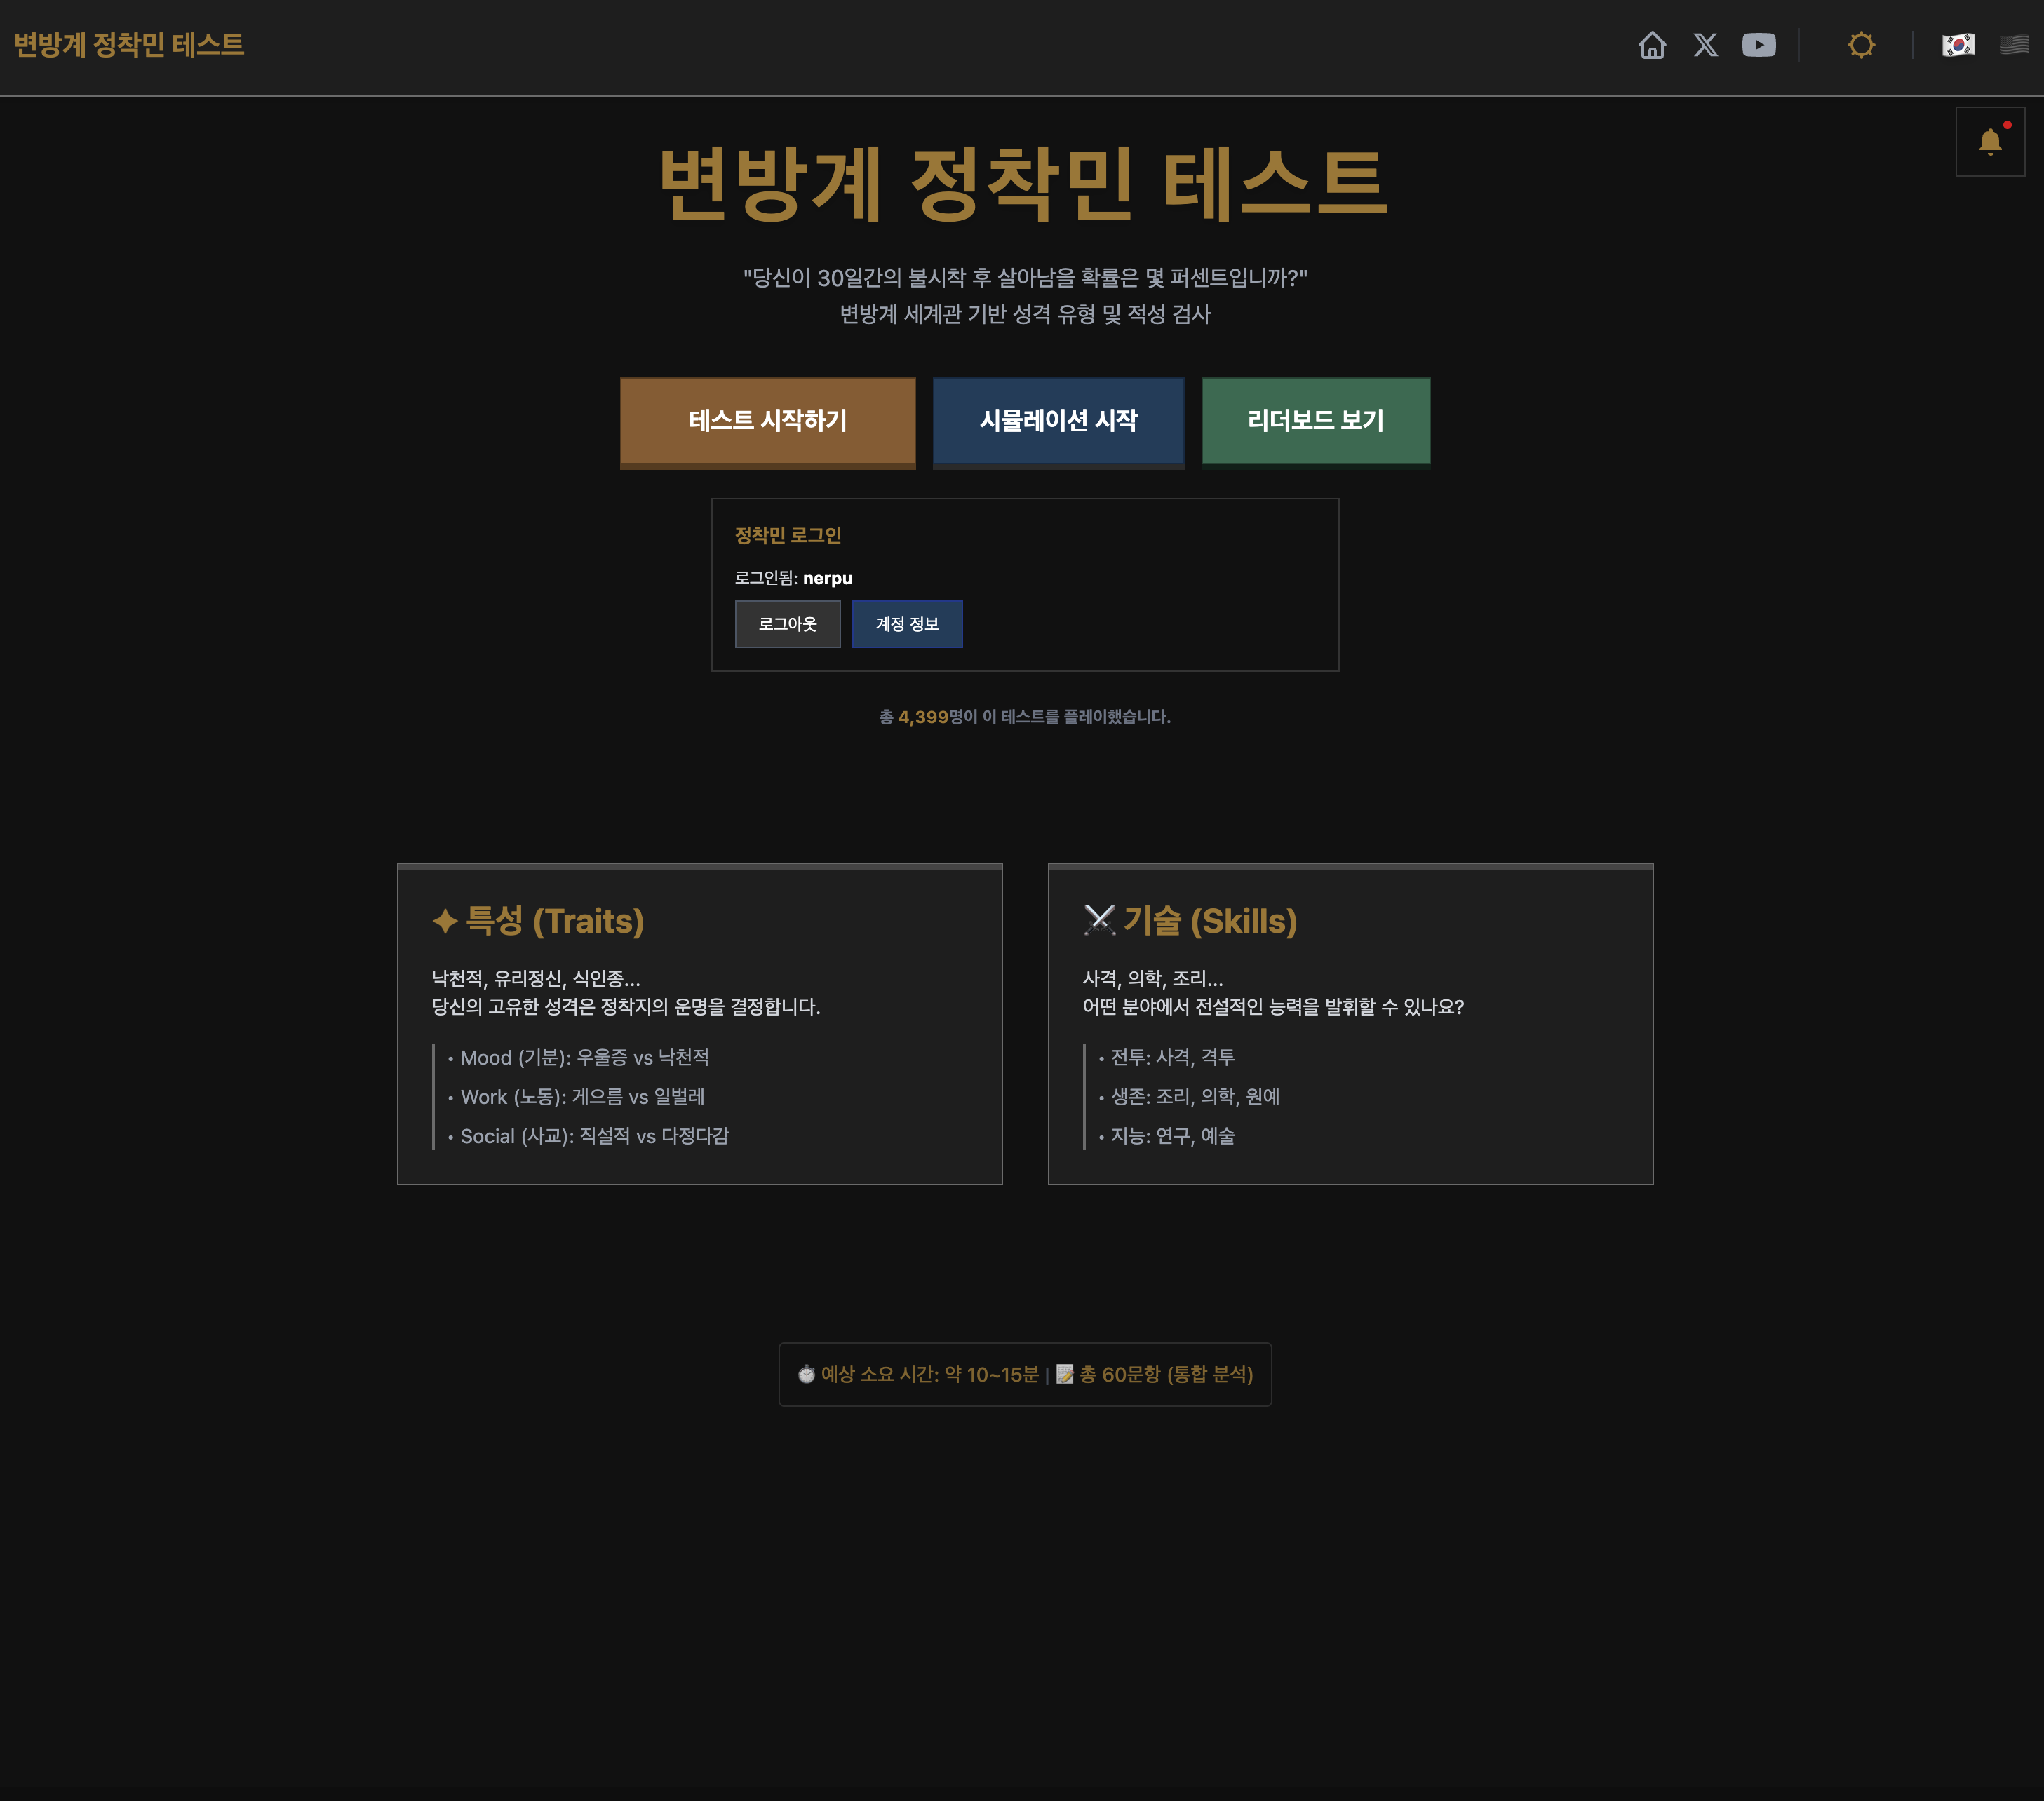Log out using the 로그아웃 button
2044x1801 pixels.
pos(787,624)
